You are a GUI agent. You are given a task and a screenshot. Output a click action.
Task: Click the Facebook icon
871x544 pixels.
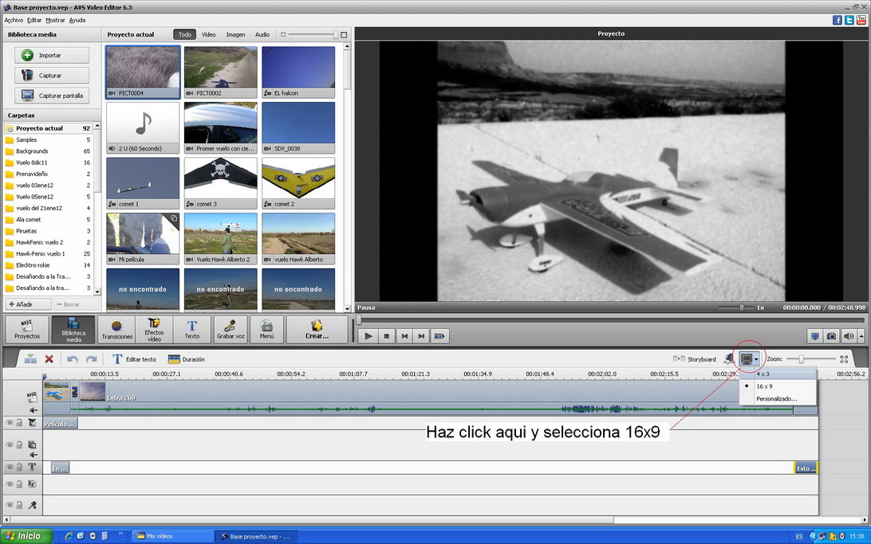tap(837, 20)
